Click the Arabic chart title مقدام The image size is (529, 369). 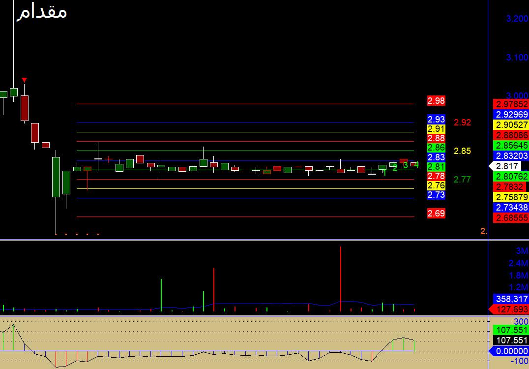[42, 12]
